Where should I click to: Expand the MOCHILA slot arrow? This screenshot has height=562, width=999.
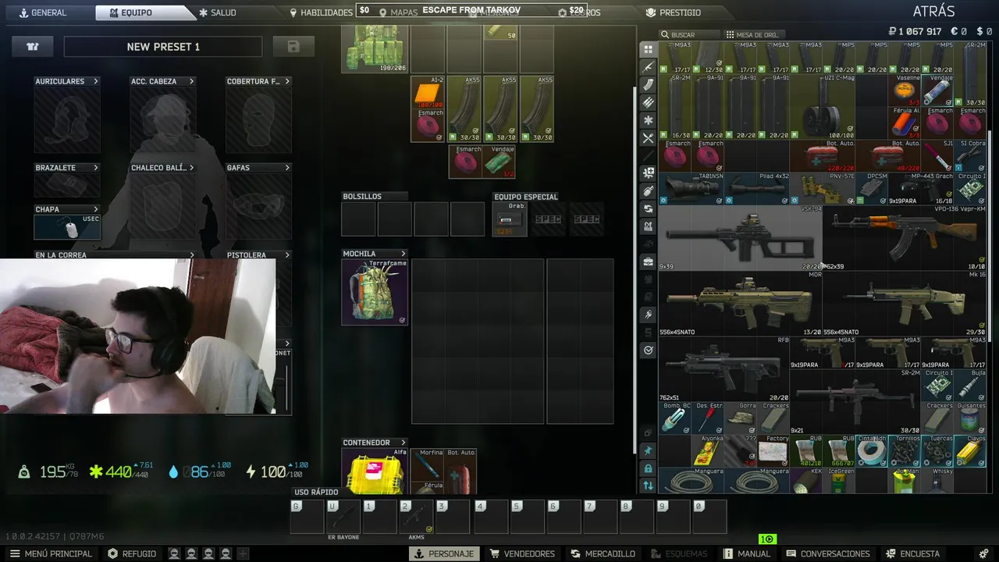[404, 254]
